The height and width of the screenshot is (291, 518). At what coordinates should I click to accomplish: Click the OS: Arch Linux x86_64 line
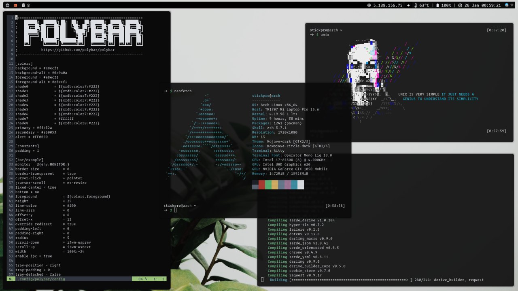coord(275,105)
